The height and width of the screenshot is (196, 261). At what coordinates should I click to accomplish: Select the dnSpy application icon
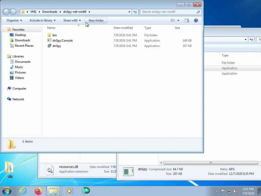tap(49, 46)
